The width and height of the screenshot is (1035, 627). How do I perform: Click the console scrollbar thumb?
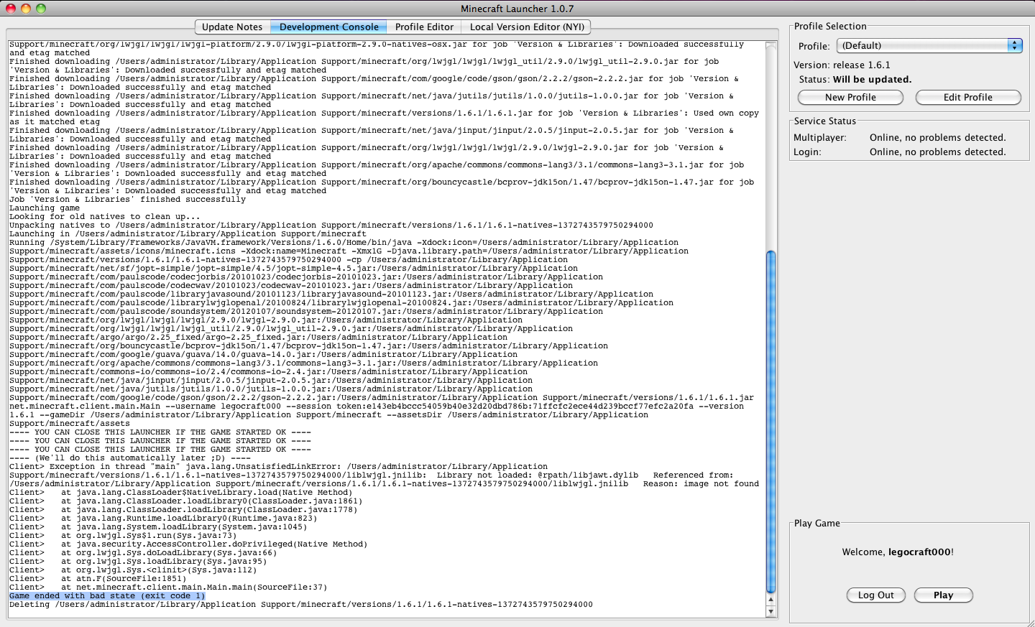click(x=771, y=422)
